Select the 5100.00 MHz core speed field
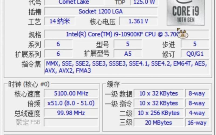 tap(71, 93)
